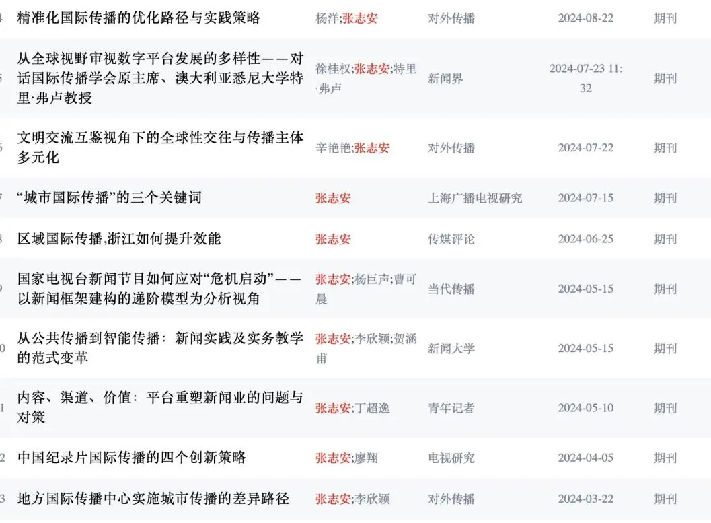The image size is (711, 523).
Task: Click journal 青年记者
Action: 451,408
